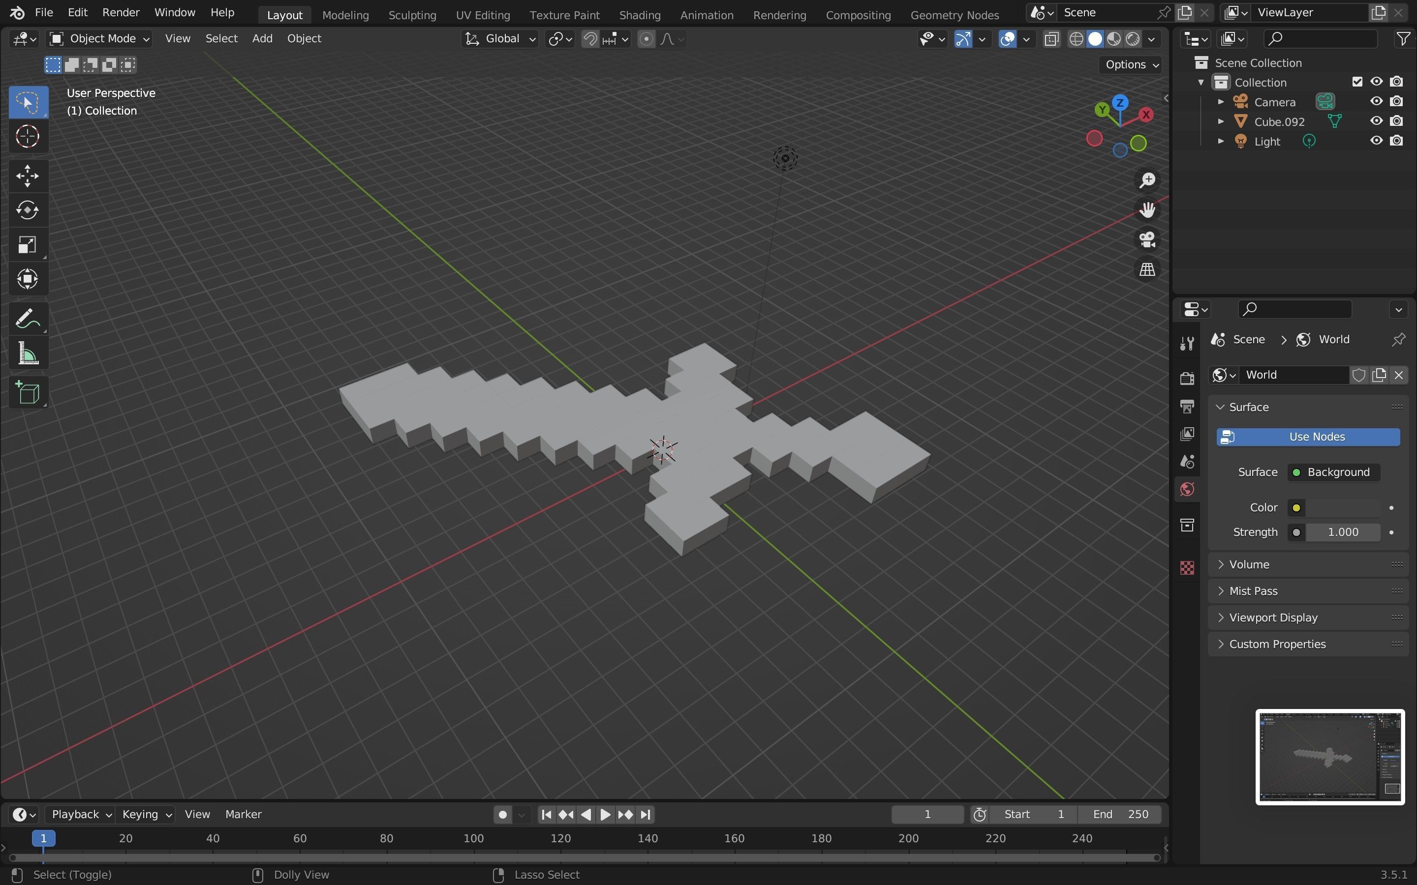
Task: Switch to the Modeling workspace tab
Action: 345,15
